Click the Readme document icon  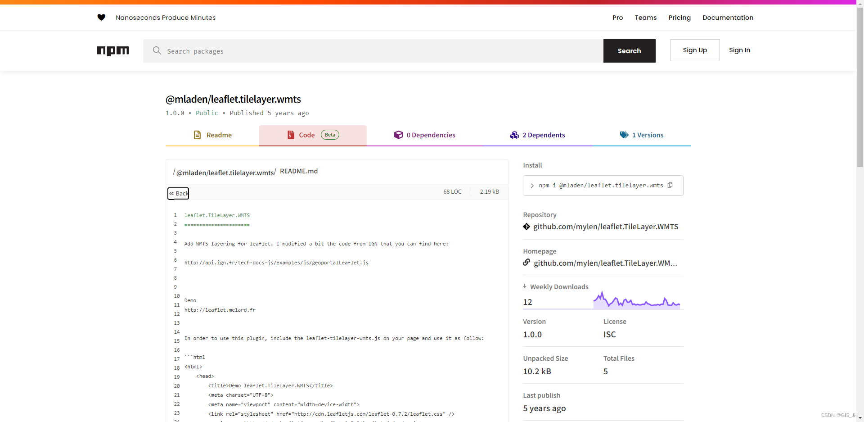coord(197,135)
